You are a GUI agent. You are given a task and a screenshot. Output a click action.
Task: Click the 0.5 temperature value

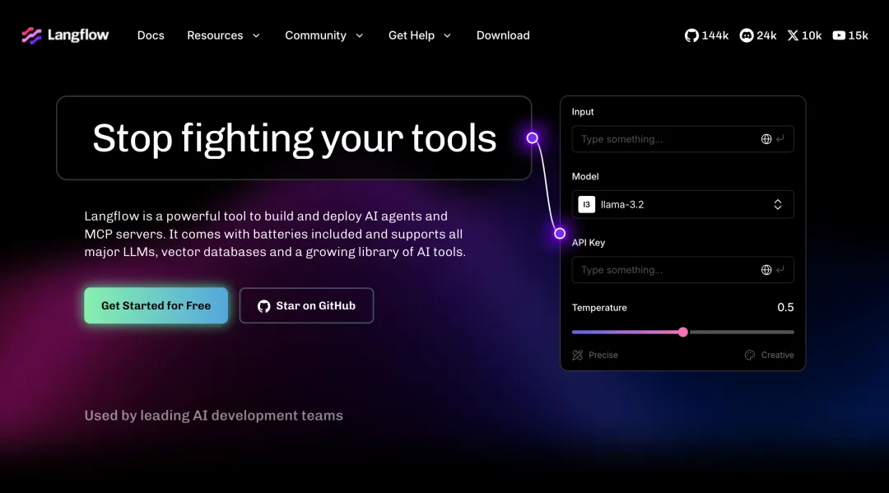tap(785, 307)
